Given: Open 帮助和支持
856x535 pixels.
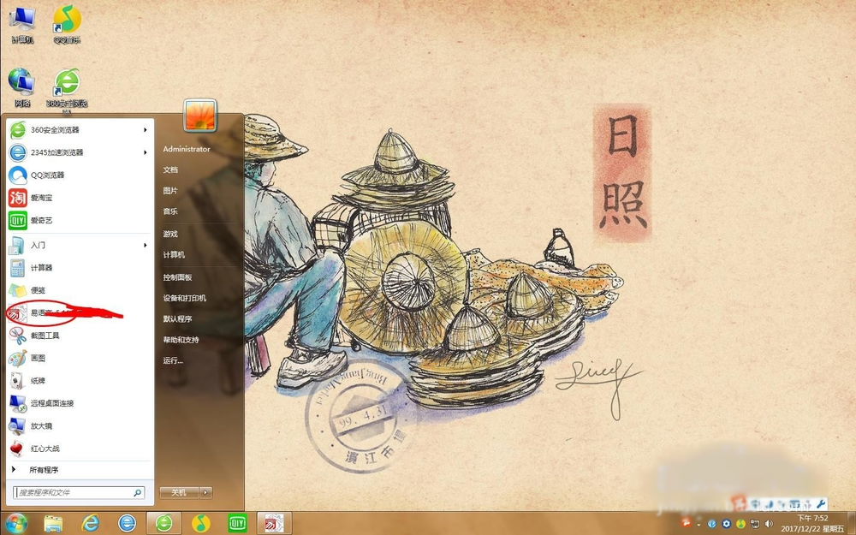Looking at the screenshot, I should coord(181,340).
